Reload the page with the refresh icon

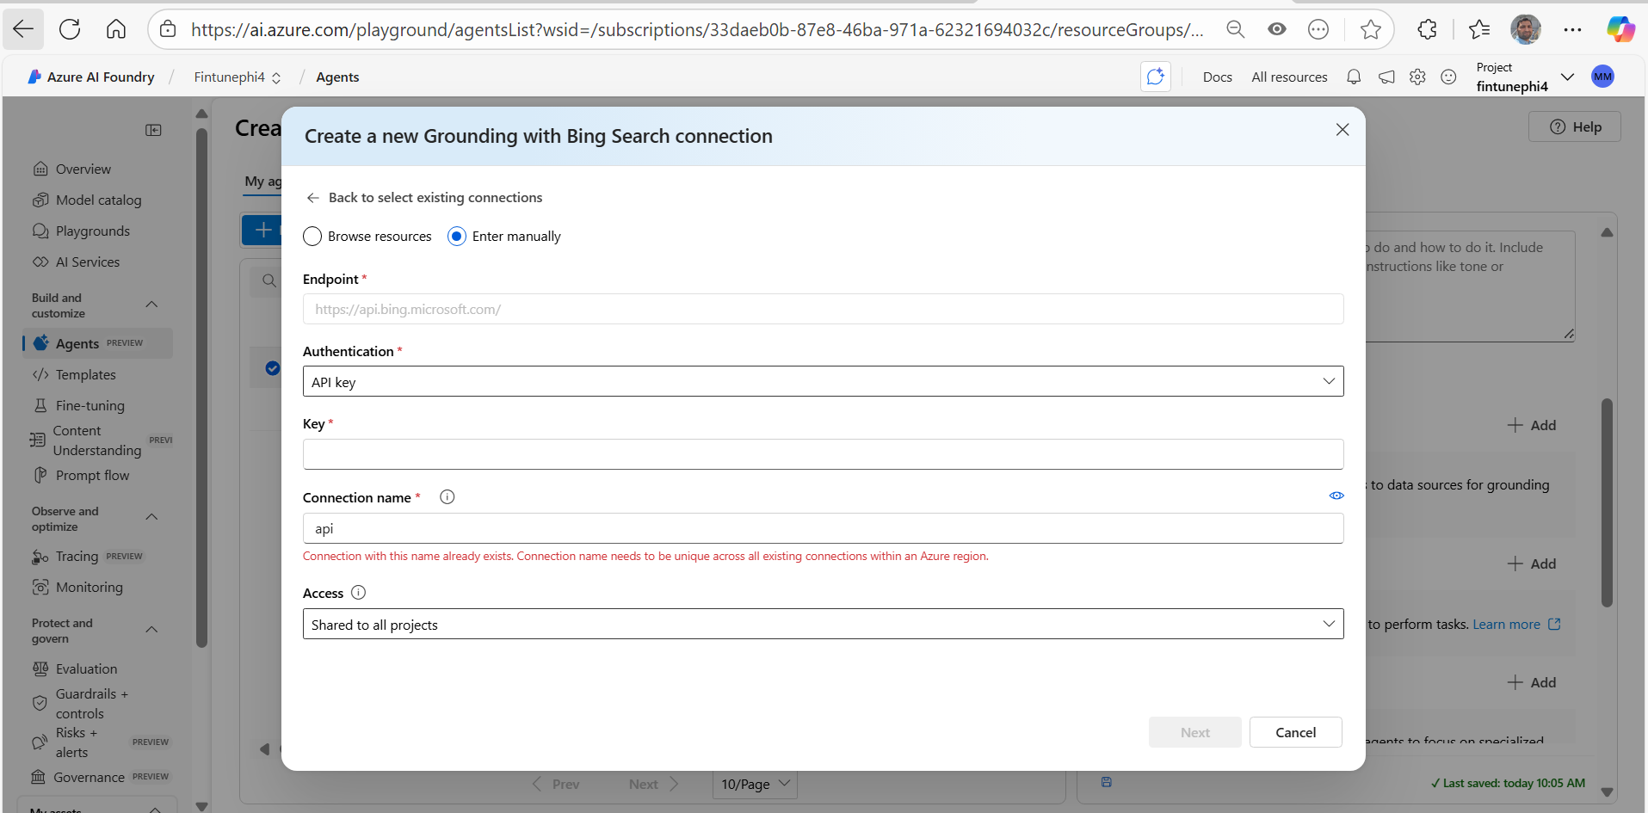70,29
